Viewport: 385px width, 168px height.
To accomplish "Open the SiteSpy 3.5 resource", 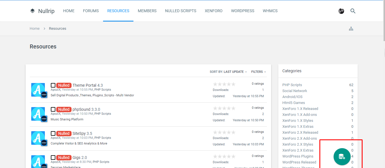I will point(82,133).
